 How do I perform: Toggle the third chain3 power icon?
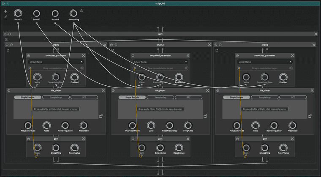216,45
